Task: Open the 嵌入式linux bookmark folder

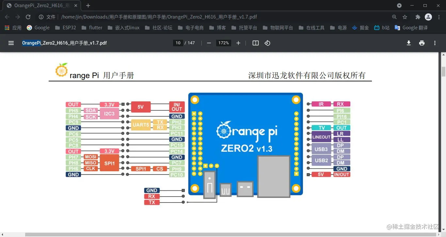Action: [123, 28]
